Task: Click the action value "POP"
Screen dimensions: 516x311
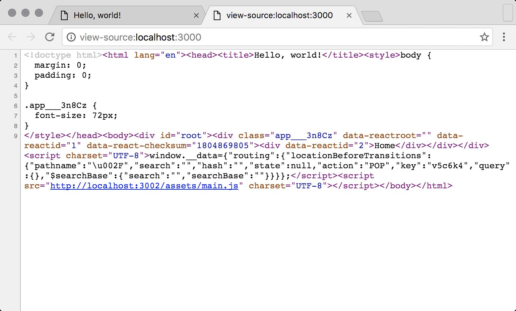Action: pos(377,166)
